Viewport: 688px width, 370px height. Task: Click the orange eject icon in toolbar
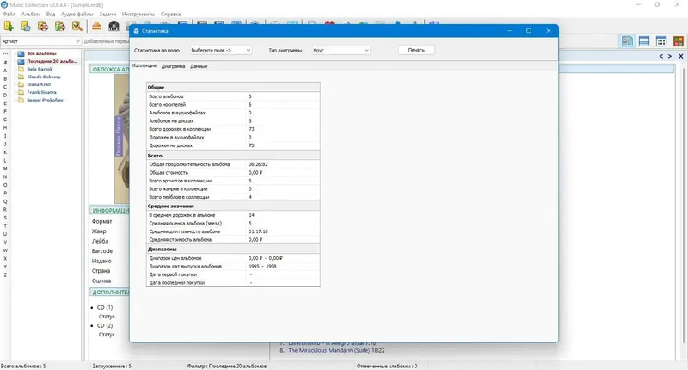(96, 26)
